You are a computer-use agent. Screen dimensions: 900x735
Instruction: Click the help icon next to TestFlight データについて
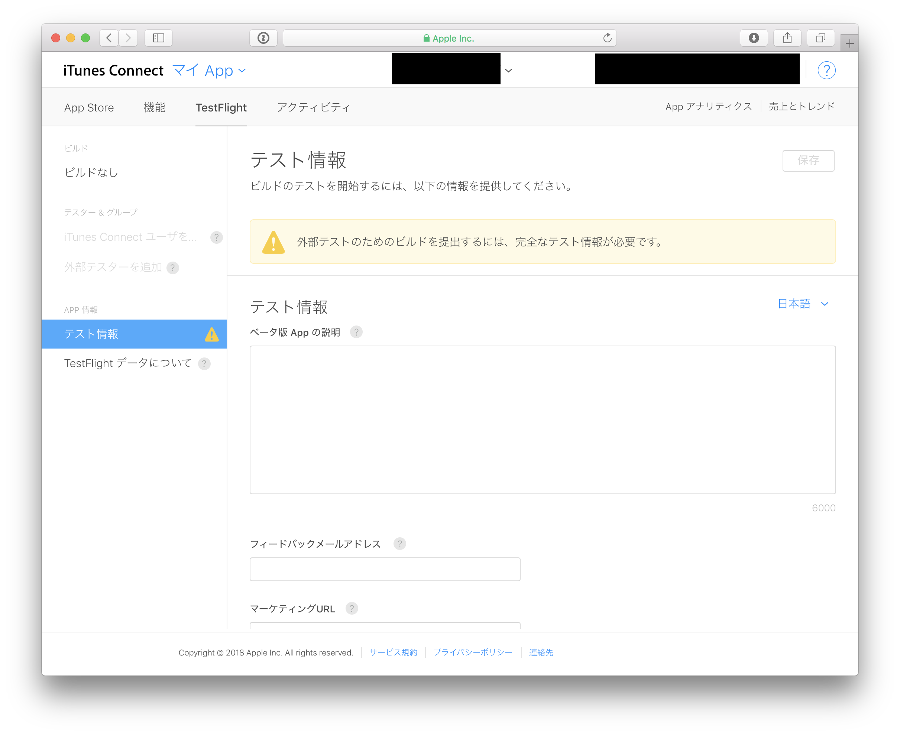coord(204,363)
